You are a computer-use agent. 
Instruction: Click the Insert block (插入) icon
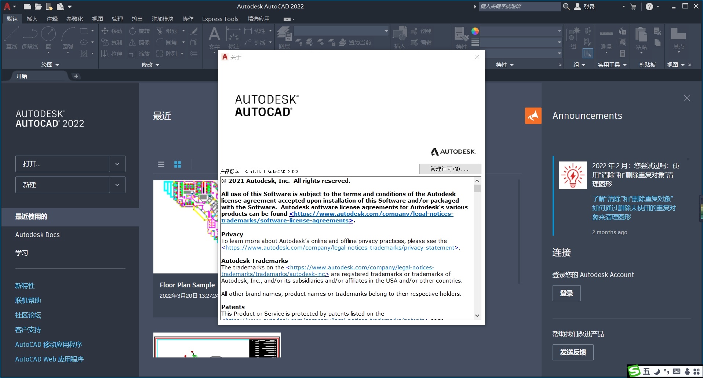click(x=400, y=37)
